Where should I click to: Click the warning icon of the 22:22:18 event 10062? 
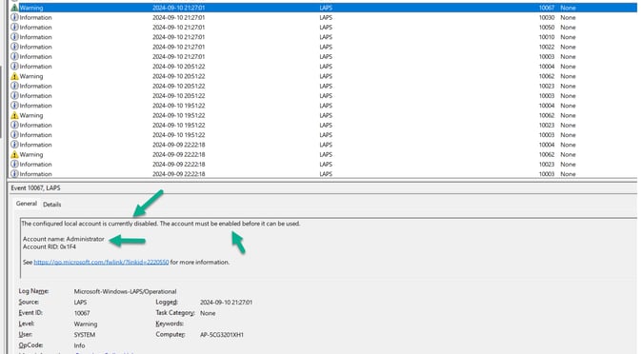[14, 154]
